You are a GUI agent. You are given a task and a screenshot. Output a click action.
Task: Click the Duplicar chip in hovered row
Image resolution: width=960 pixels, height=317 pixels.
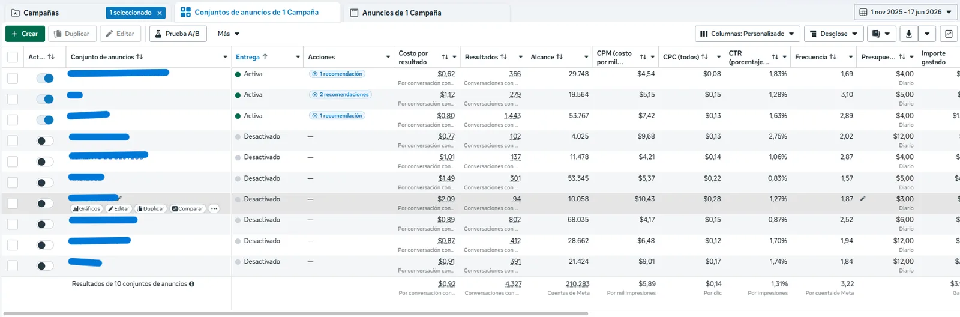151,208
